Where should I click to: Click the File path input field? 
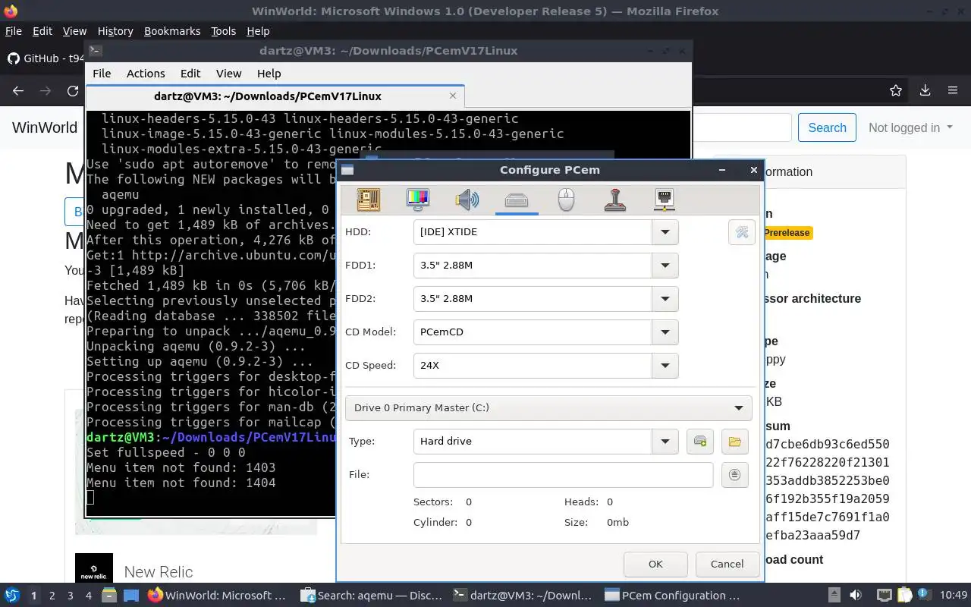pos(563,475)
